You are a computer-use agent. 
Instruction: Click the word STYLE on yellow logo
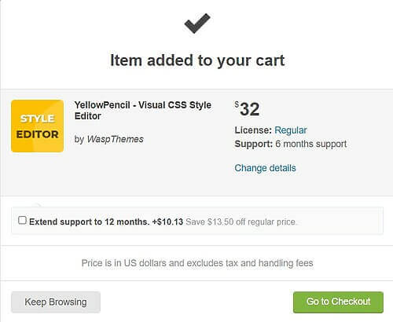click(38, 119)
